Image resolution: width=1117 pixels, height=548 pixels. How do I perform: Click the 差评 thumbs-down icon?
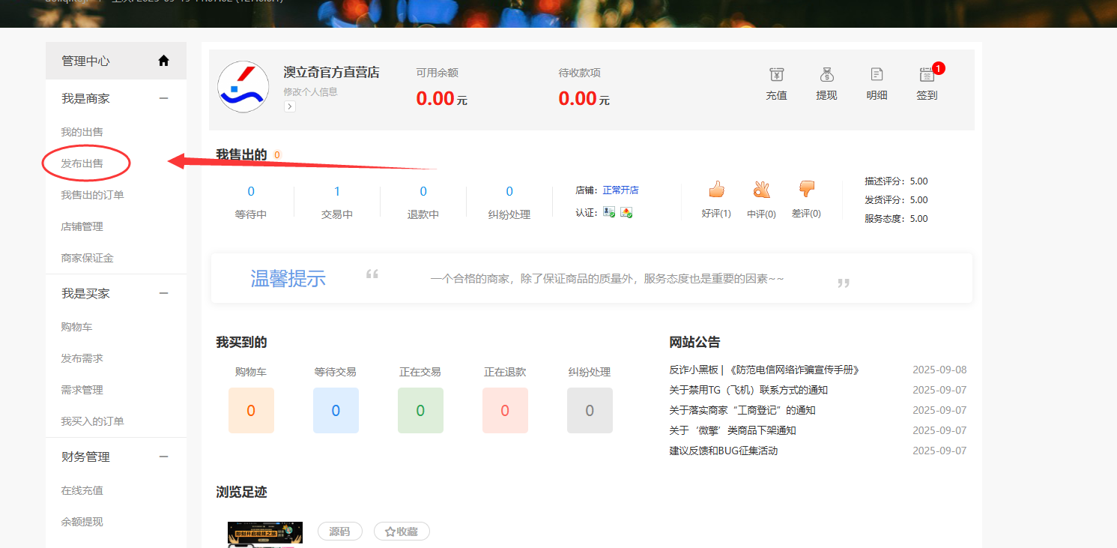[806, 189]
